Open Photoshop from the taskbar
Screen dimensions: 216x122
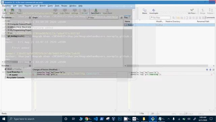(120, 119)
